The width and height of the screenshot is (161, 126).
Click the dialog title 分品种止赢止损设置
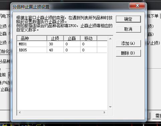point(31,7)
